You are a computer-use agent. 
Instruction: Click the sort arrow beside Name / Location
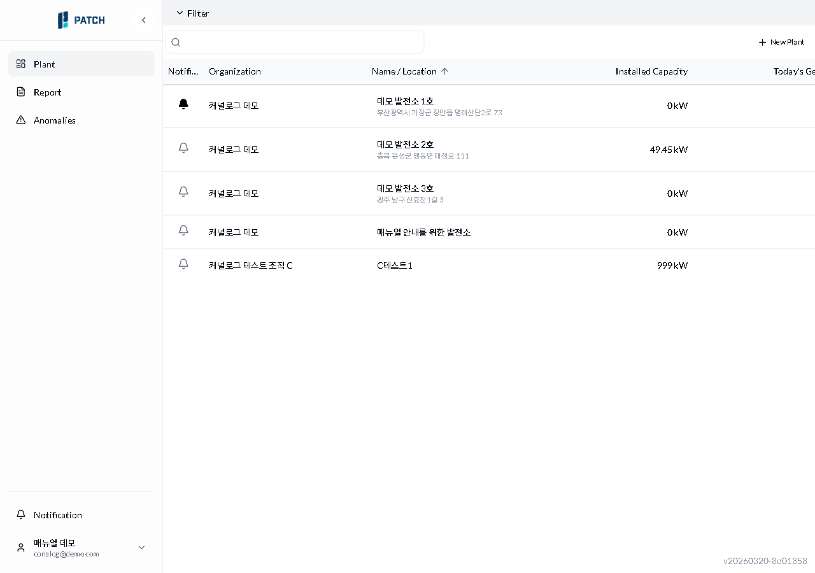tap(445, 71)
